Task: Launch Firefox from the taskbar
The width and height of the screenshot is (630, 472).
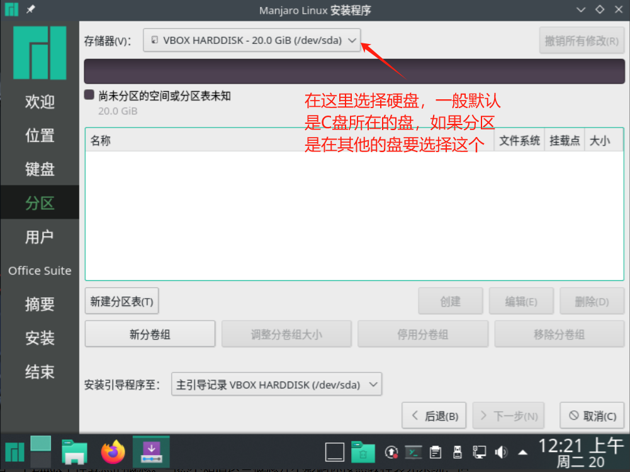Action: (113, 451)
